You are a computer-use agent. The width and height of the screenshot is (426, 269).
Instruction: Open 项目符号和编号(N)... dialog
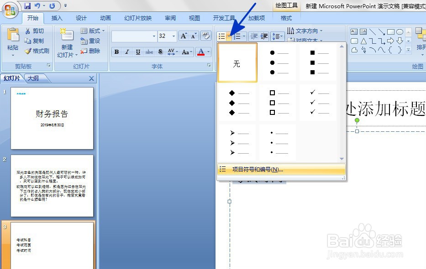point(281,170)
